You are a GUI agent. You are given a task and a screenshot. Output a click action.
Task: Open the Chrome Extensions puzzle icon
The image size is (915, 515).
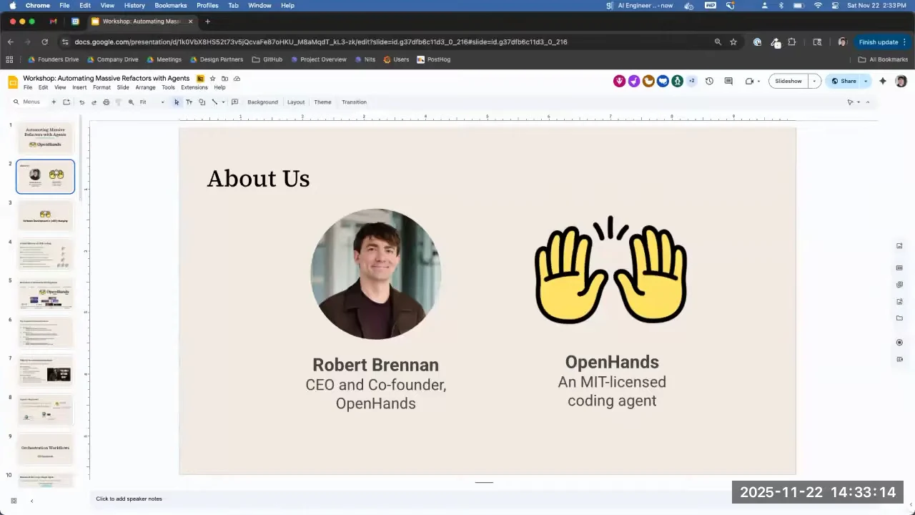click(791, 42)
